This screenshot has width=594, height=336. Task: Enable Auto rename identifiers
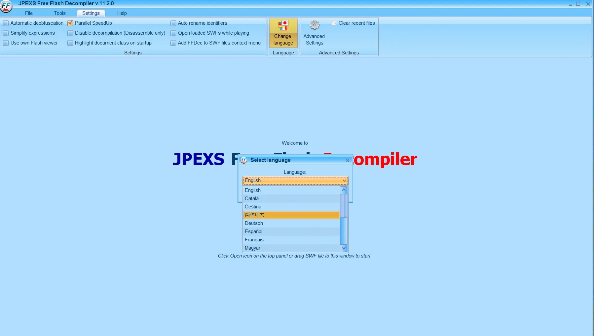pyautogui.click(x=173, y=23)
